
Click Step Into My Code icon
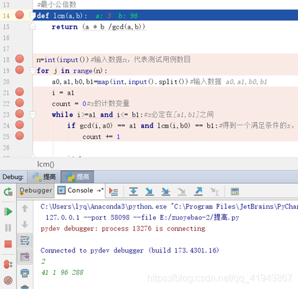[x=166, y=192]
